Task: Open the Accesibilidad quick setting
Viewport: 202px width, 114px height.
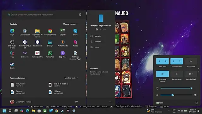Action: 191,74
